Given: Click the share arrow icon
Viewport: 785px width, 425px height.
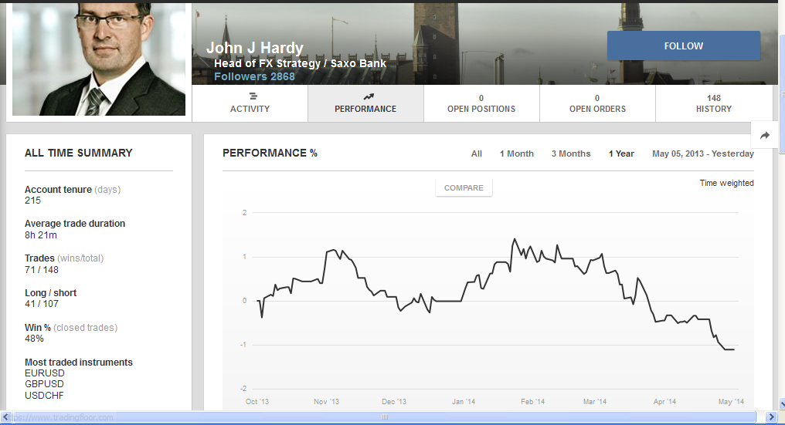Looking at the screenshot, I should click(764, 136).
